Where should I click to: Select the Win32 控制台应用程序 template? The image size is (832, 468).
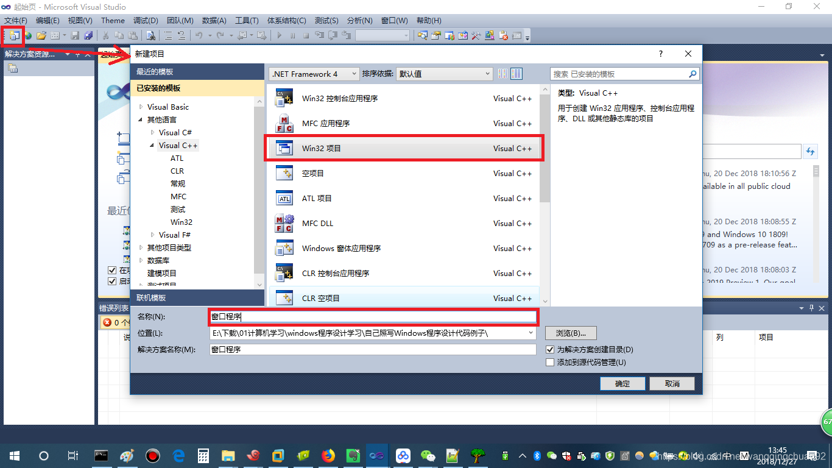[404, 98]
